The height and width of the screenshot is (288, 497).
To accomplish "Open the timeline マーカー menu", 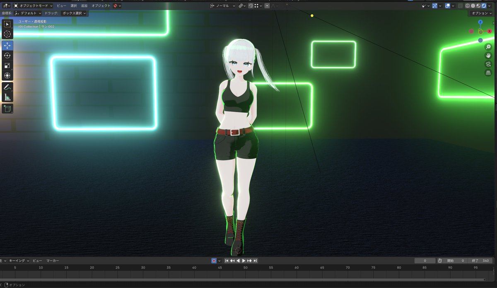I will pos(52,261).
